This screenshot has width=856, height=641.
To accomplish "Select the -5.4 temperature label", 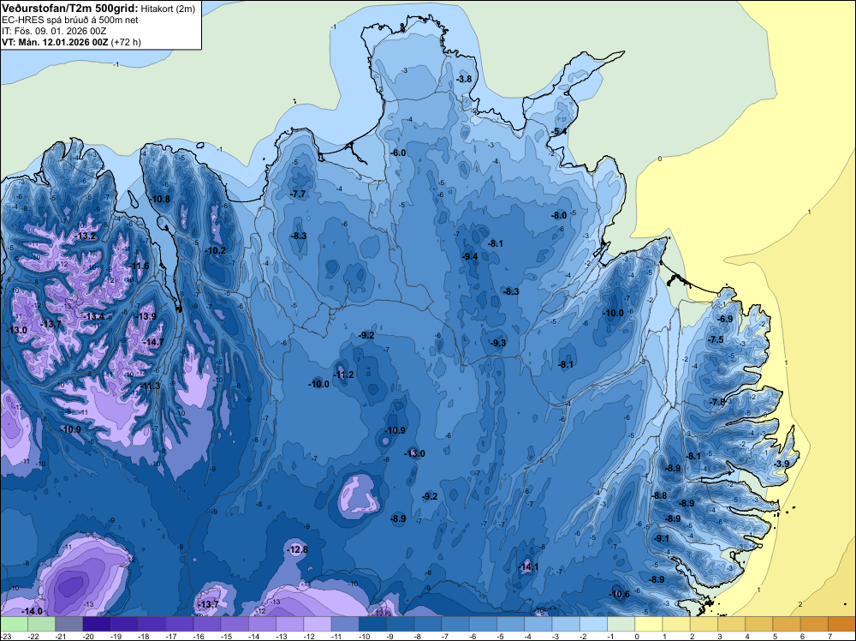I will click(558, 132).
